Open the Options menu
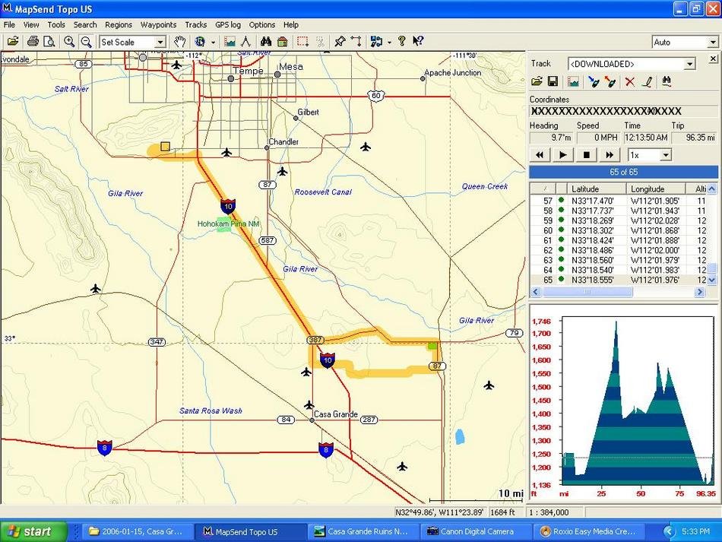This screenshot has height=542, width=722. pos(262,25)
